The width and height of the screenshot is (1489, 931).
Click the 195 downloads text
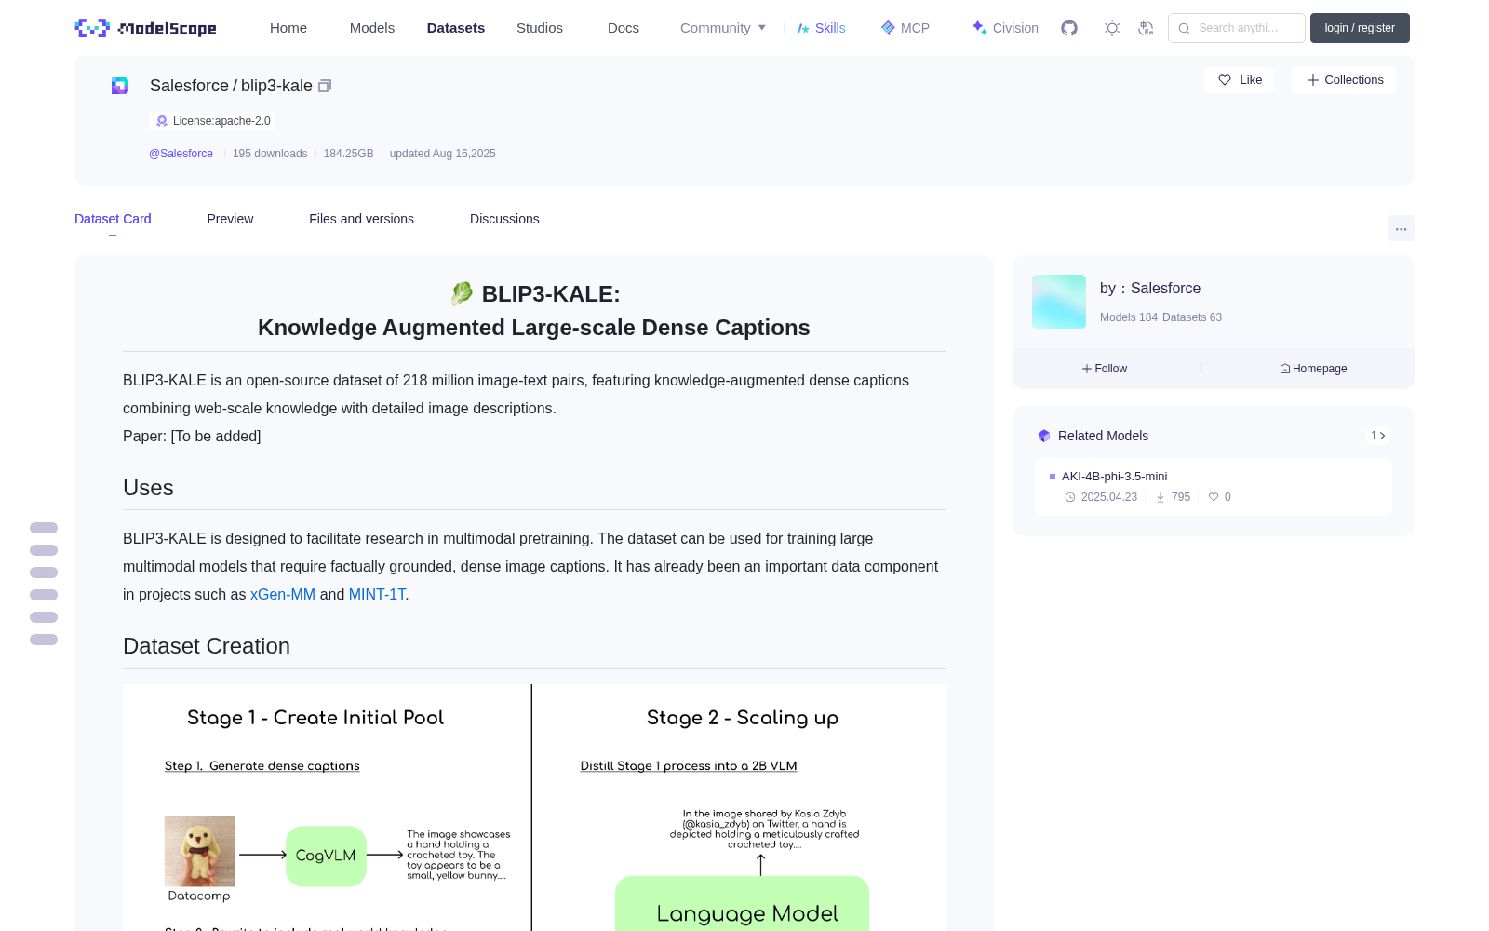tap(270, 154)
